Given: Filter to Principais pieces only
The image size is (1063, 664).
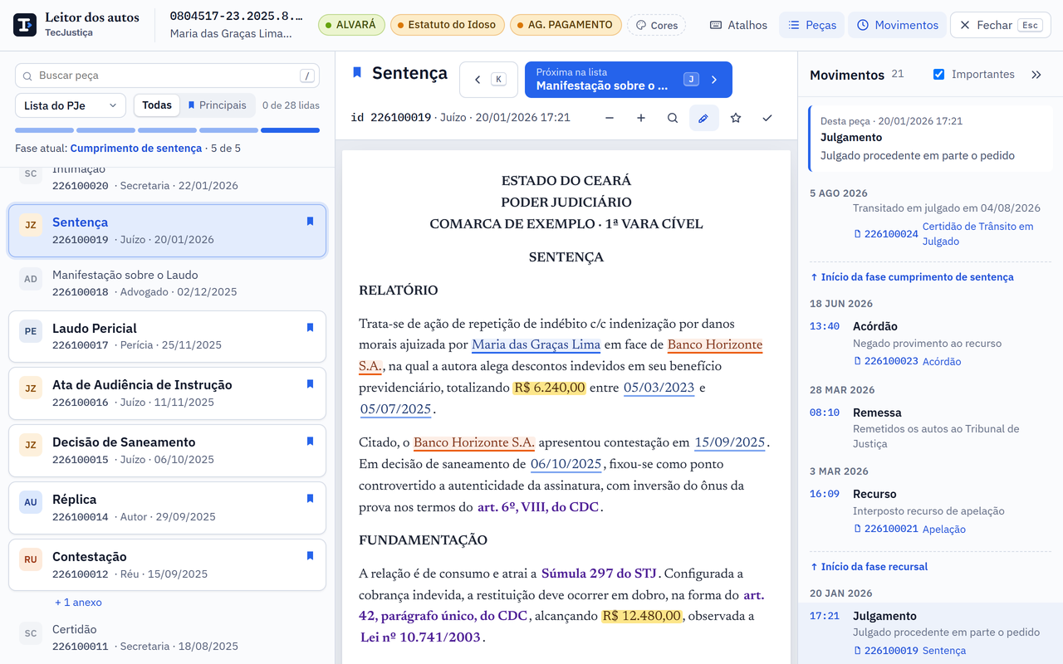Looking at the screenshot, I should point(217,105).
